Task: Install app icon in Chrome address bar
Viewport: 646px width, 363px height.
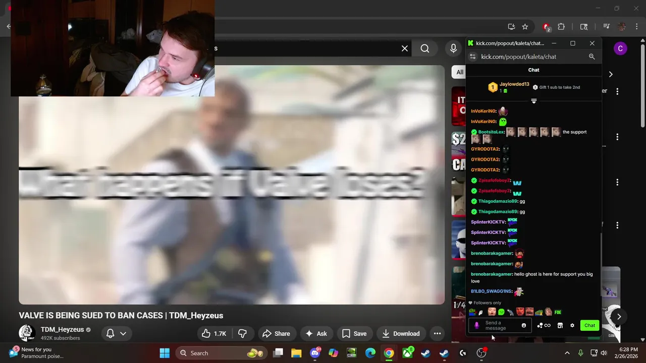Action: pos(511,27)
